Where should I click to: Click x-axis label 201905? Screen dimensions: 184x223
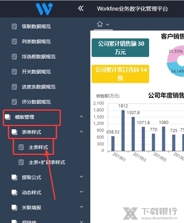(x=160, y=157)
